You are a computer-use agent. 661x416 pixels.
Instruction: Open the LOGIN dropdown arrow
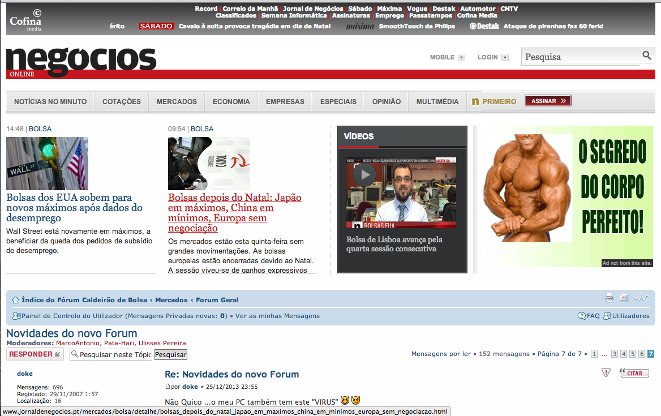coord(505,57)
